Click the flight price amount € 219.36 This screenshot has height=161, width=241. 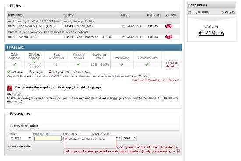click(x=229, y=12)
